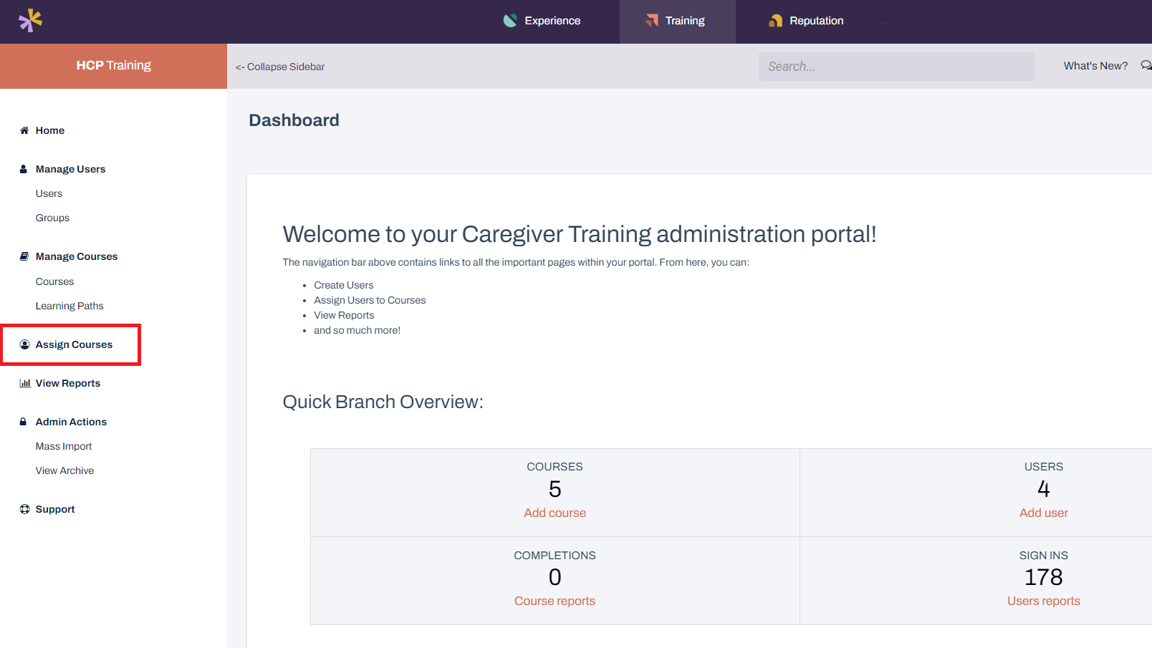
Task: Switch to the Experience tab
Action: (542, 21)
